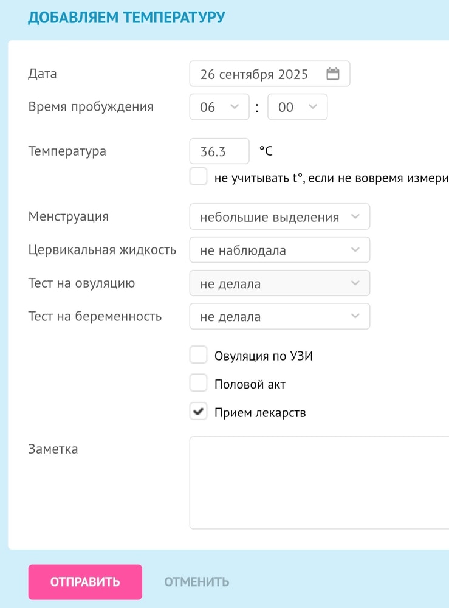Click the temperature field showing 36.3
The image size is (449, 608).
[x=219, y=151]
